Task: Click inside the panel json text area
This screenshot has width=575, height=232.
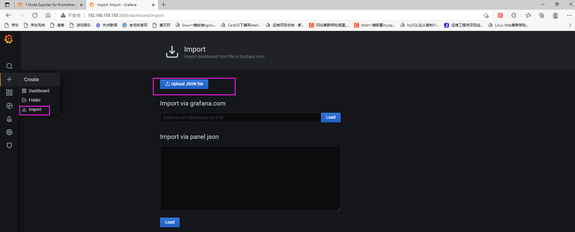Action: (250, 179)
